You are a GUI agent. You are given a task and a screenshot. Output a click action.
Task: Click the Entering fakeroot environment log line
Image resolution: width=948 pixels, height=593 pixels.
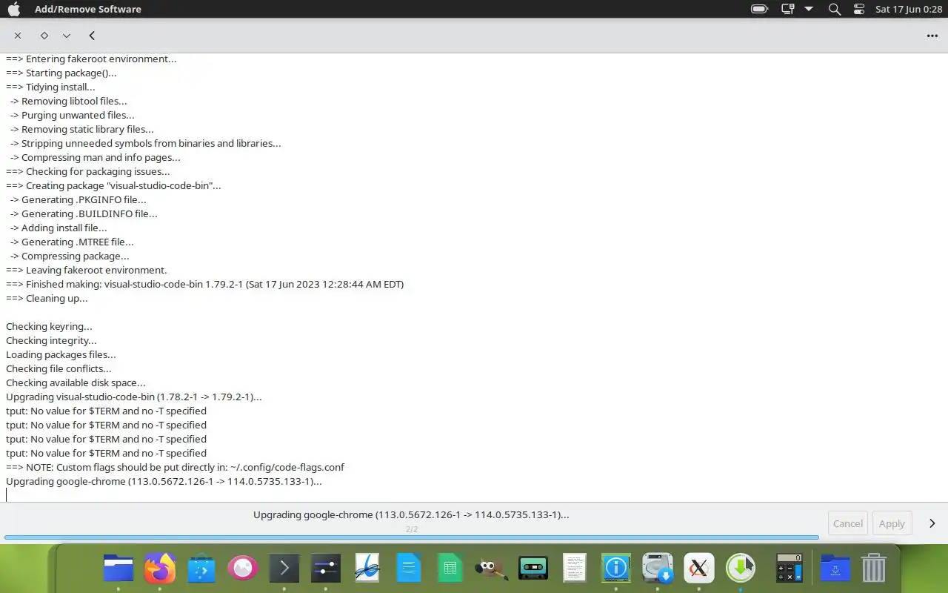click(x=91, y=59)
